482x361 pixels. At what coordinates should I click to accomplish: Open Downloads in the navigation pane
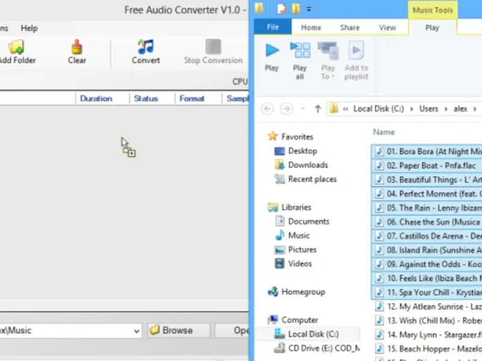pos(308,165)
